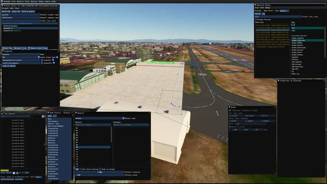Collapse the Undo History panel
The image size is (327, 184).
point(48,113)
